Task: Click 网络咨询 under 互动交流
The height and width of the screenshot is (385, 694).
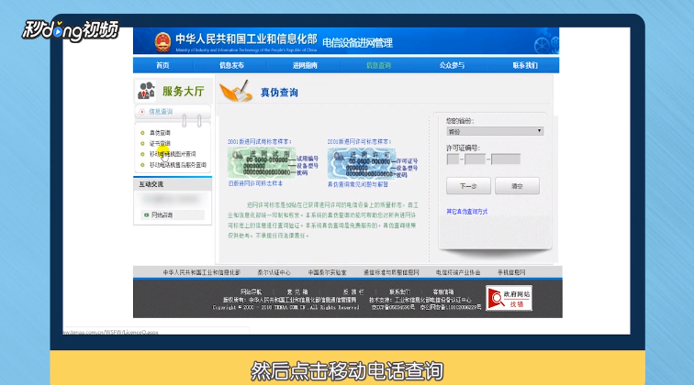Action: [162, 214]
